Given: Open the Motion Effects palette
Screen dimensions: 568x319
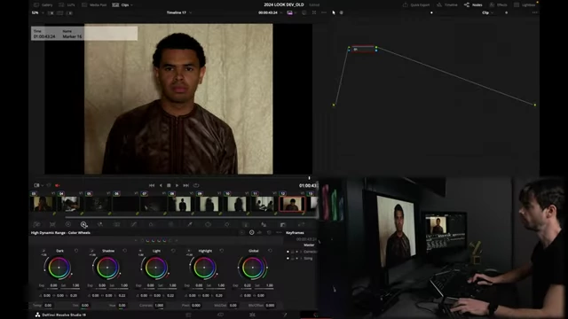Looking at the screenshot, I should coord(116,224).
